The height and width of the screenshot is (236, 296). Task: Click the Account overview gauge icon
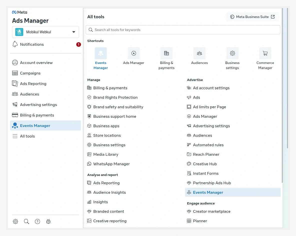[15, 62]
